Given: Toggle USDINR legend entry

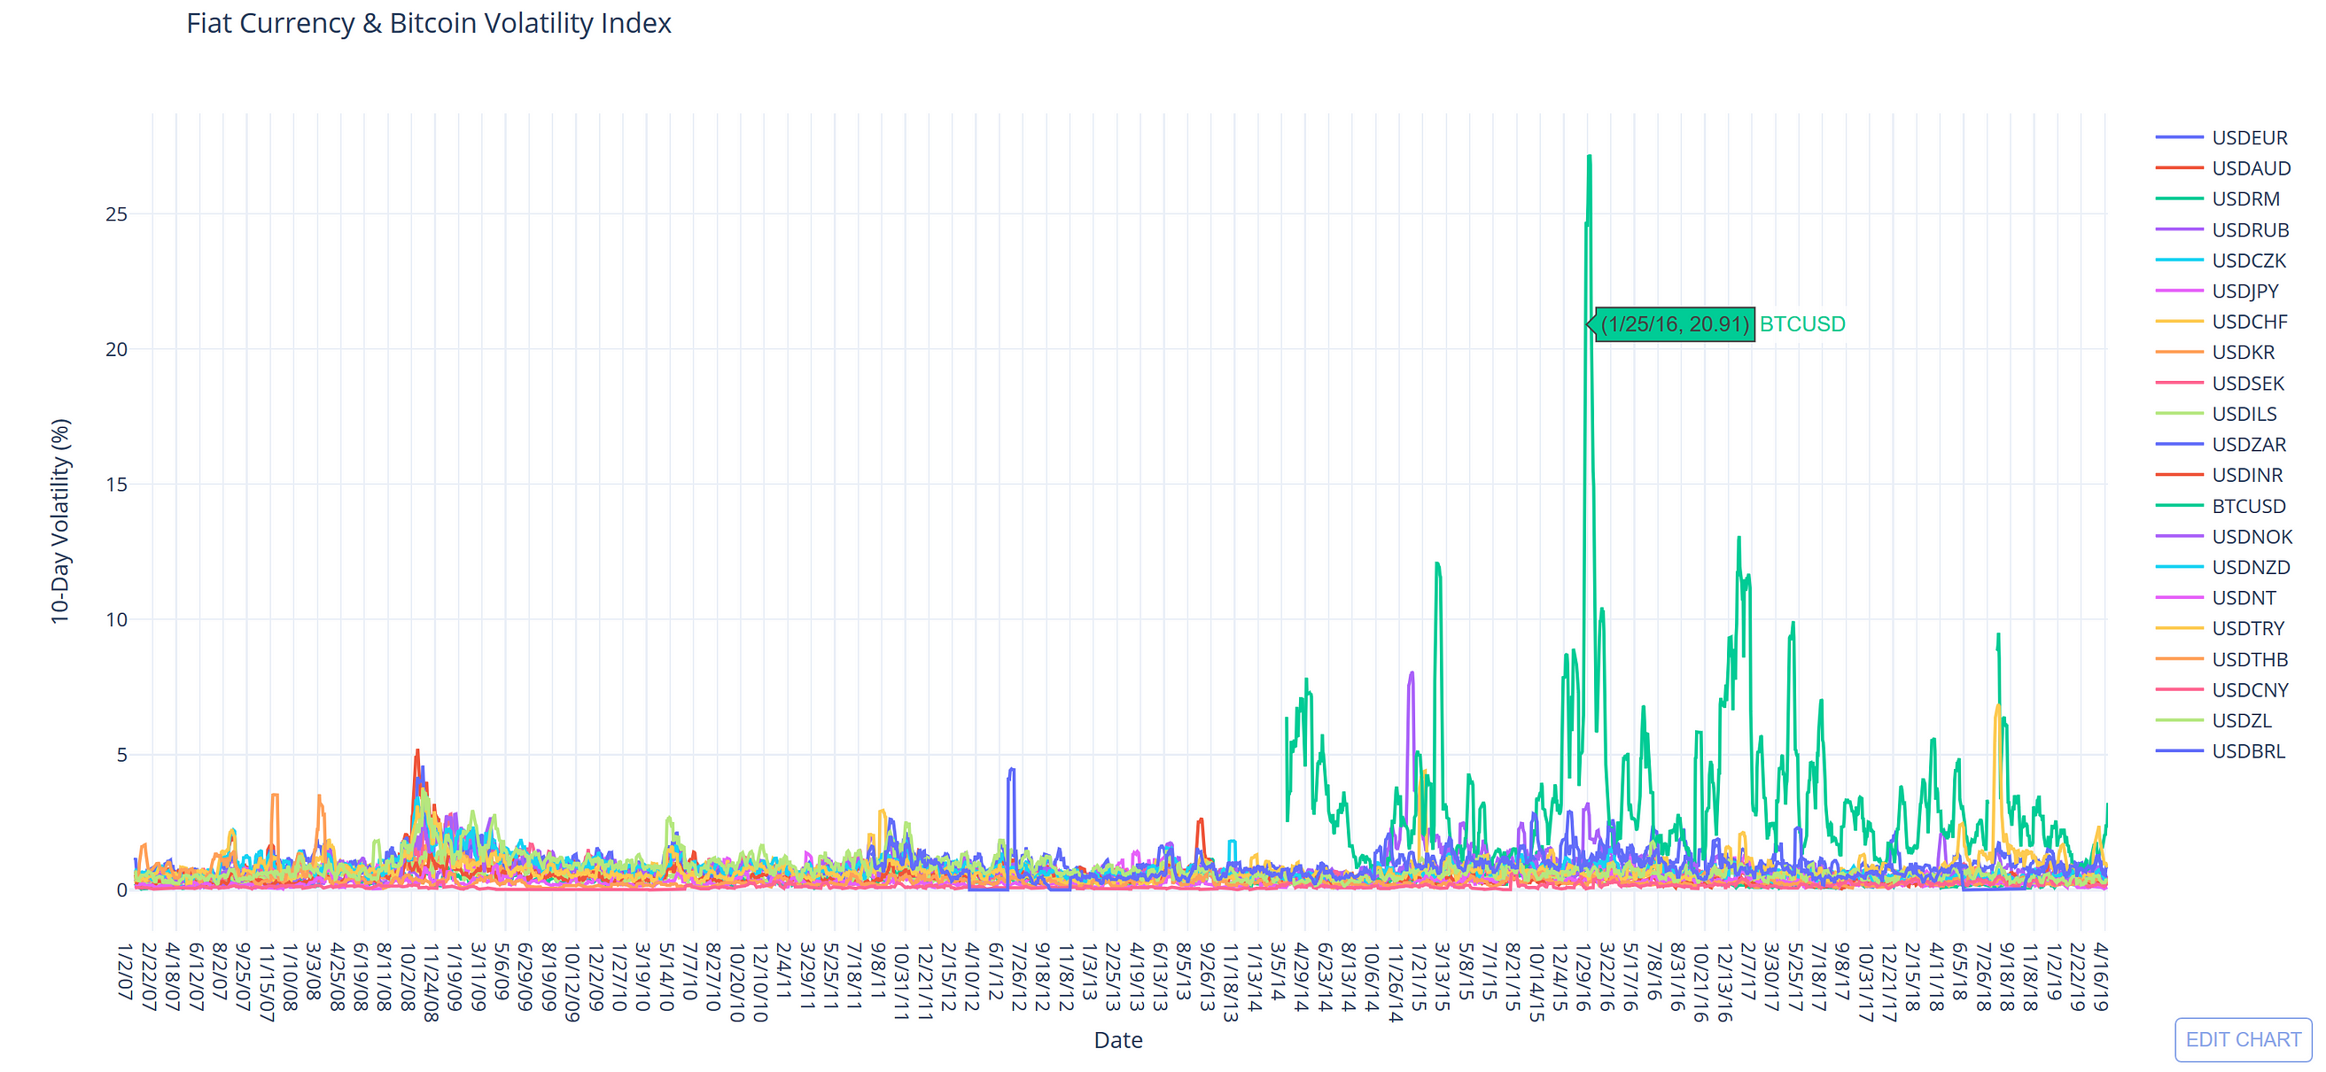Looking at the screenshot, I should click(2220, 475).
